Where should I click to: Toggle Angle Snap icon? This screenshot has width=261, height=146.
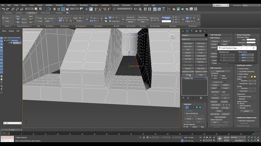click(x=100, y=9)
